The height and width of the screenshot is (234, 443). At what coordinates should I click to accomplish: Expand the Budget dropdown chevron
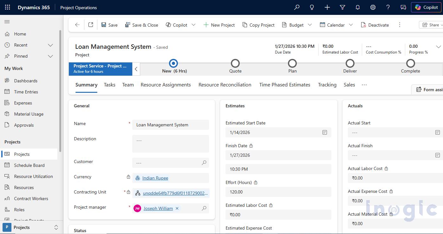(x=310, y=25)
